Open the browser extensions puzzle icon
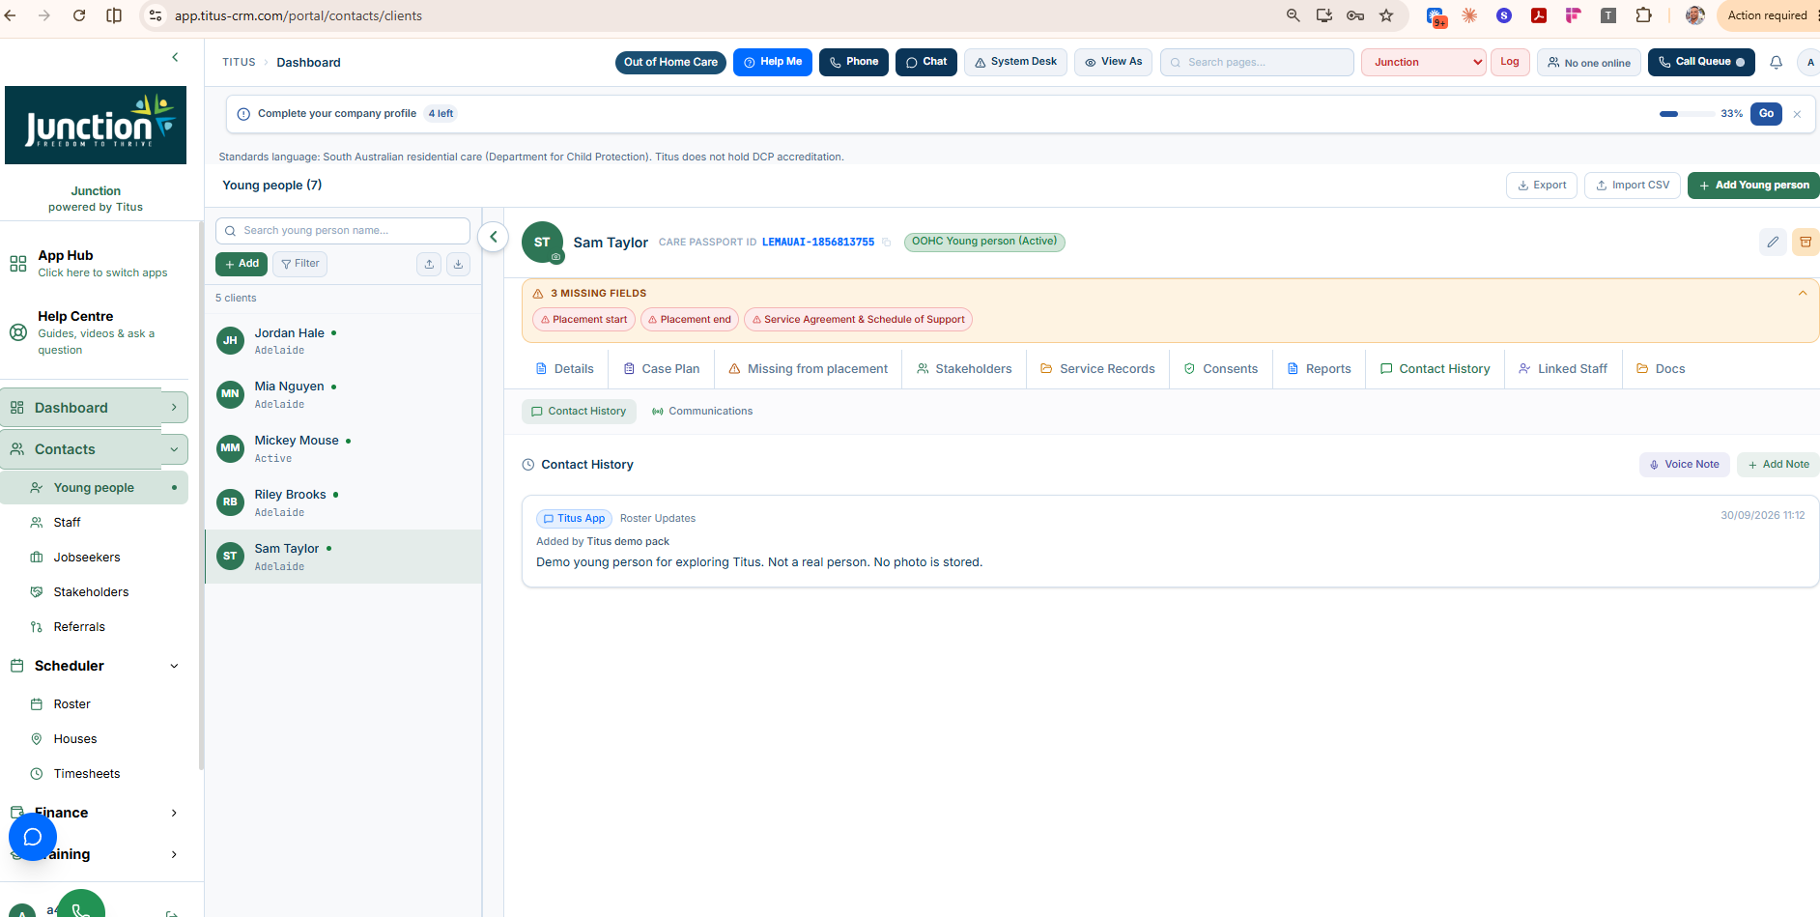Viewport: 1820px width, 917px height. coord(1643,15)
